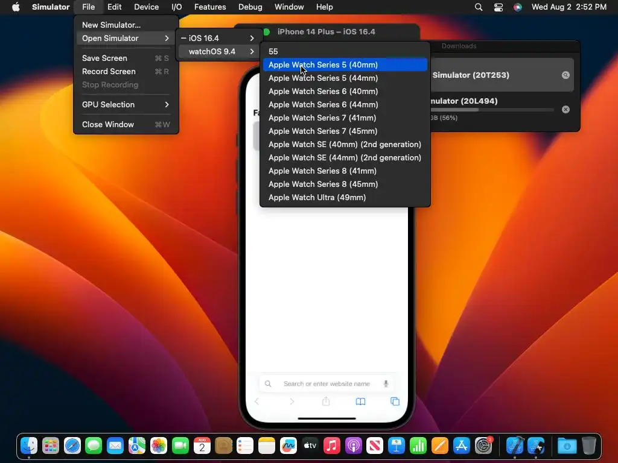Launch Music app from the Dock
Image resolution: width=618 pixels, height=463 pixels.
point(332,446)
